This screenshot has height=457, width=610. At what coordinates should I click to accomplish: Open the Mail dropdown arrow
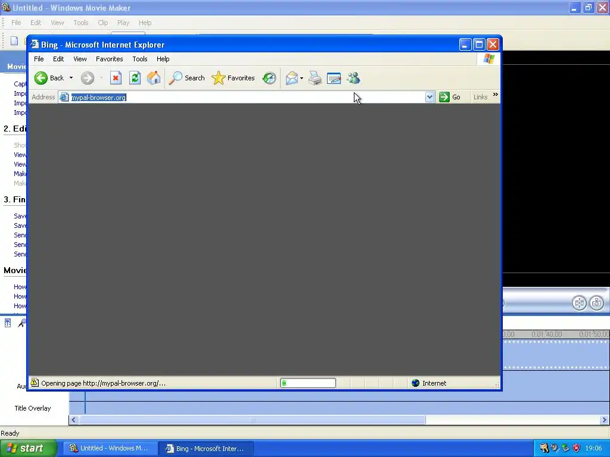tap(301, 78)
